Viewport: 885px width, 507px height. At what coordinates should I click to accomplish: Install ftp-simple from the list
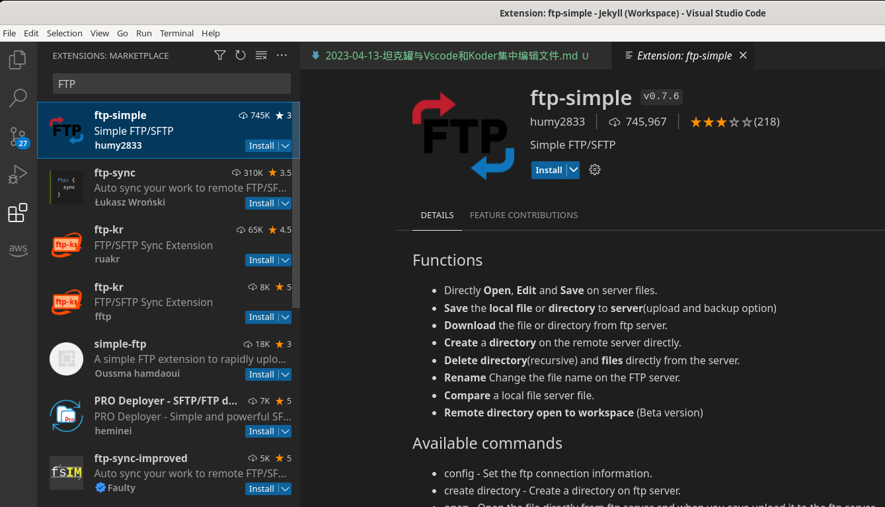[262, 145]
